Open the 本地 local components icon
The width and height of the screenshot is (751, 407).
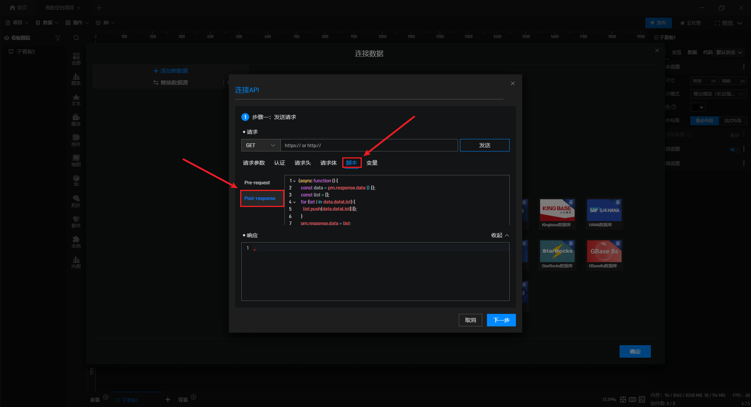[76, 242]
